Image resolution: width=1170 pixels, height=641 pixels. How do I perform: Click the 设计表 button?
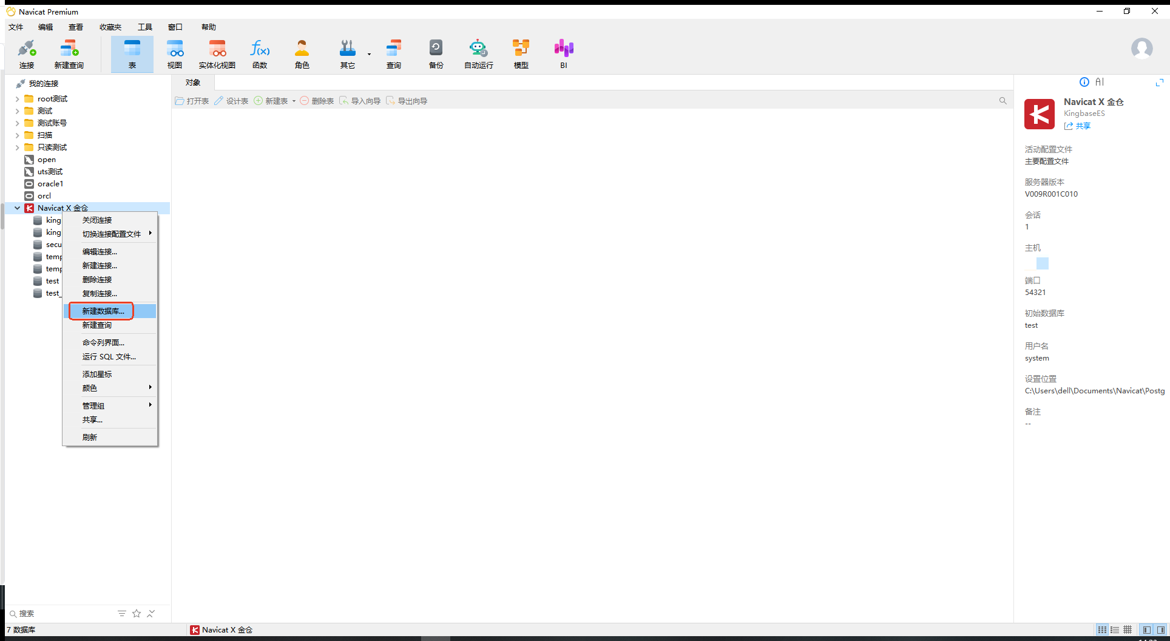tap(231, 101)
